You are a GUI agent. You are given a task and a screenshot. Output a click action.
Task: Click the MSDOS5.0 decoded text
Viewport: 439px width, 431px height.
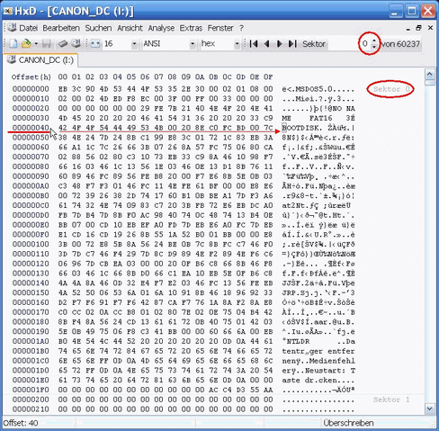pos(314,89)
